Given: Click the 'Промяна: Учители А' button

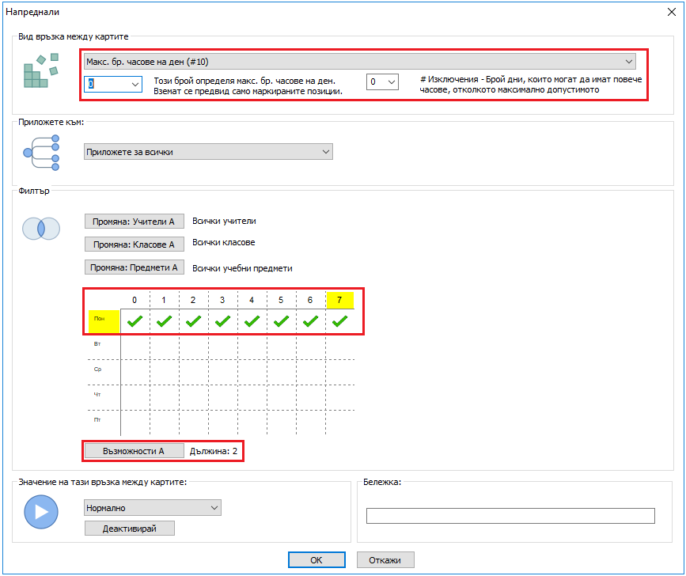Looking at the screenshot, I should point(134,222).
